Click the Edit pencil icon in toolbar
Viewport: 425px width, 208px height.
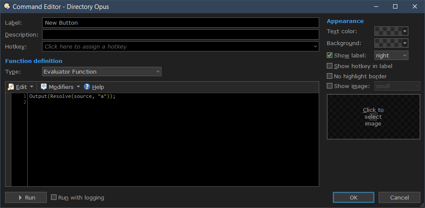[11, 87]
